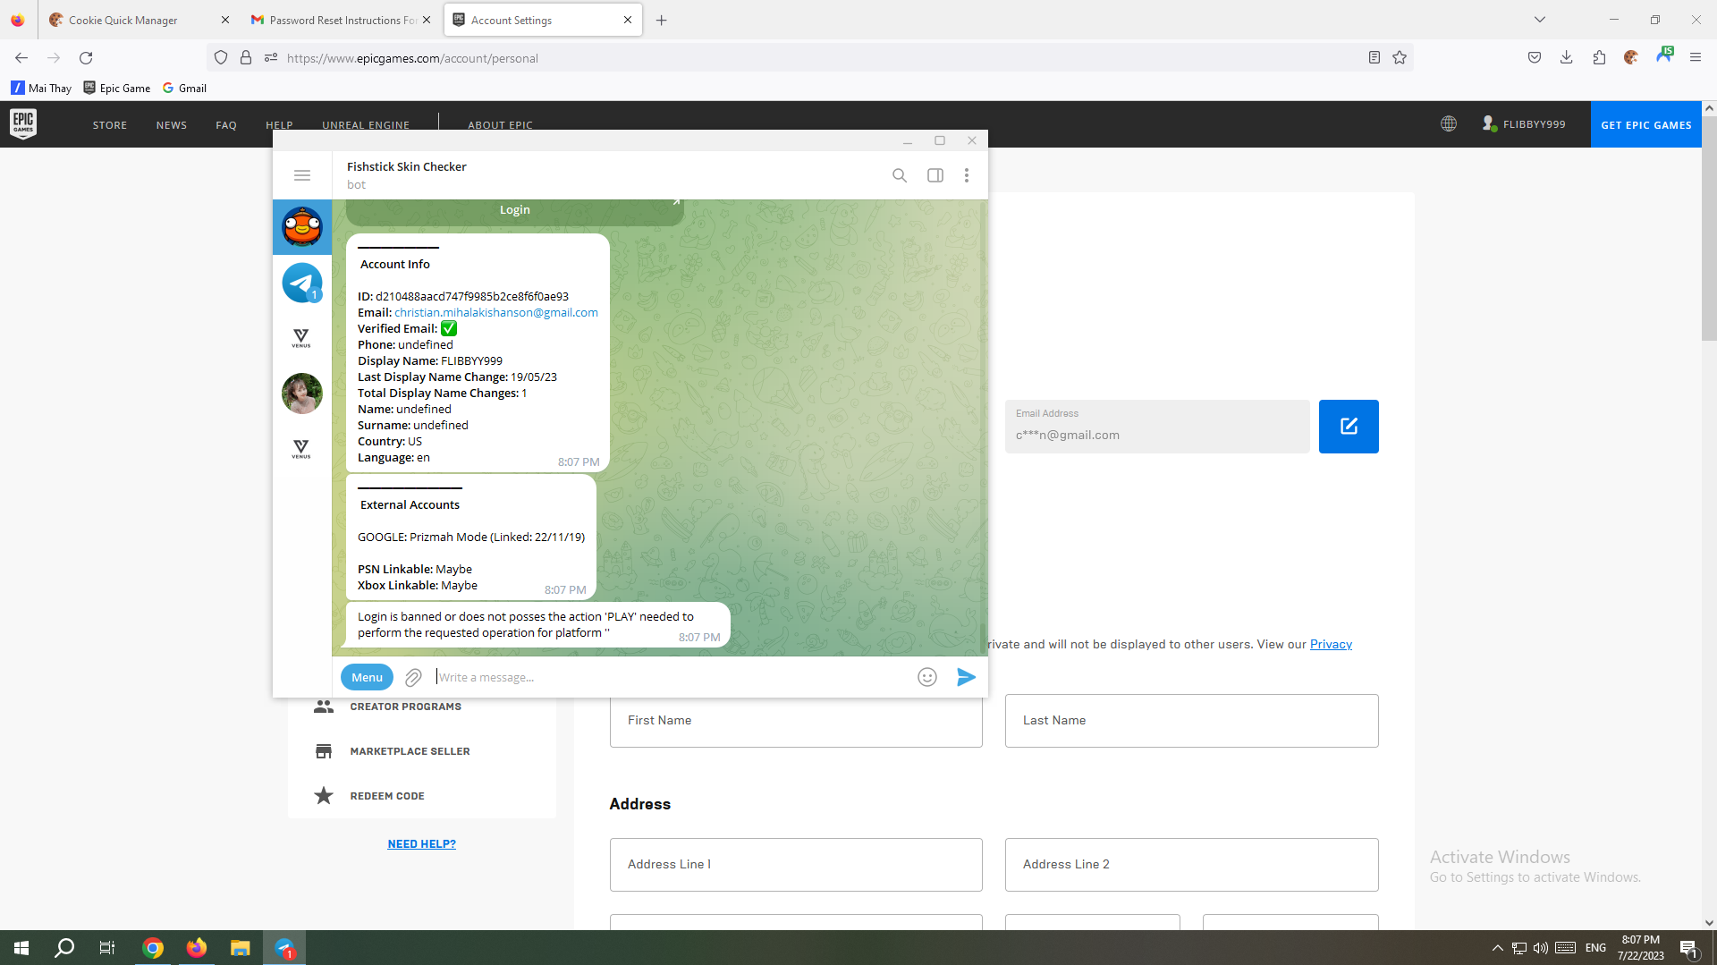The height and width of the screenshot is (965, 1717).
Task: Open Cookie Quick Manager extension icon
Action: (1631, 58)
